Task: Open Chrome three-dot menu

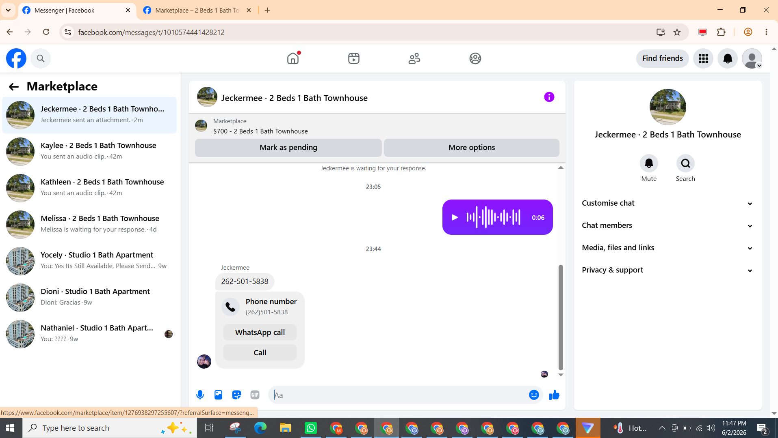Action: click(x=766, y=32)
